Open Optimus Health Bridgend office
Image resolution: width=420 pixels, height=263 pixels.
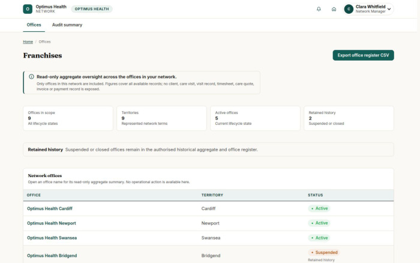pyautogui.click(x=52, y=255)
